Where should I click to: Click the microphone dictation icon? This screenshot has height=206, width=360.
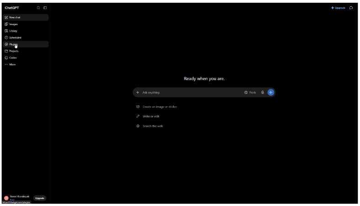point(262,92)
